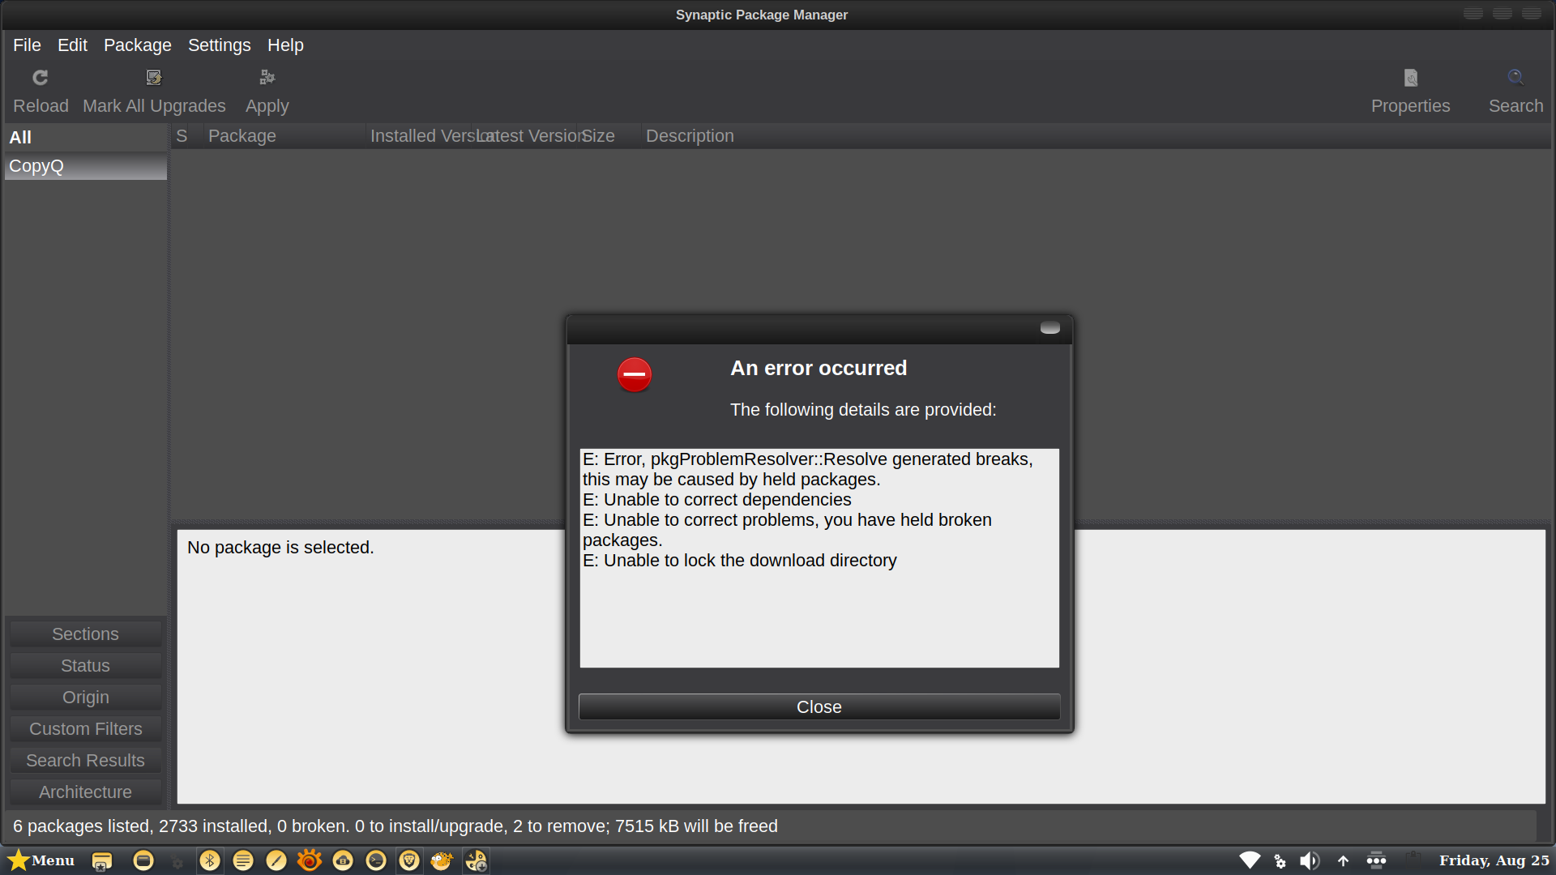The width and height of the screenshot is (1556, 875).
Task: Click the gears tray icon
Action: tap(1280, 861)
